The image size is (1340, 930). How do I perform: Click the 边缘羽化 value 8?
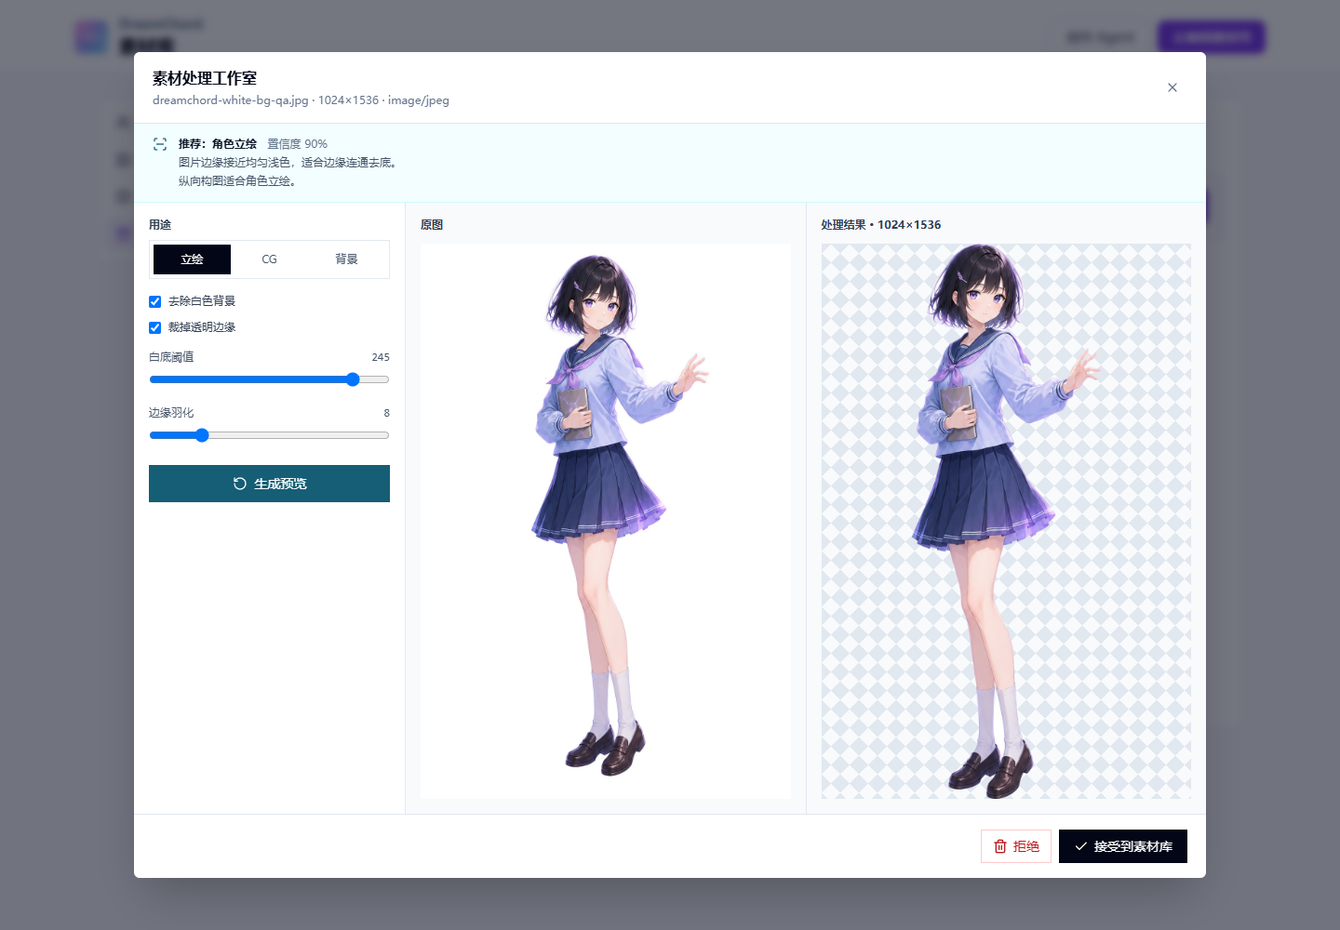click(x=387, y=413)
